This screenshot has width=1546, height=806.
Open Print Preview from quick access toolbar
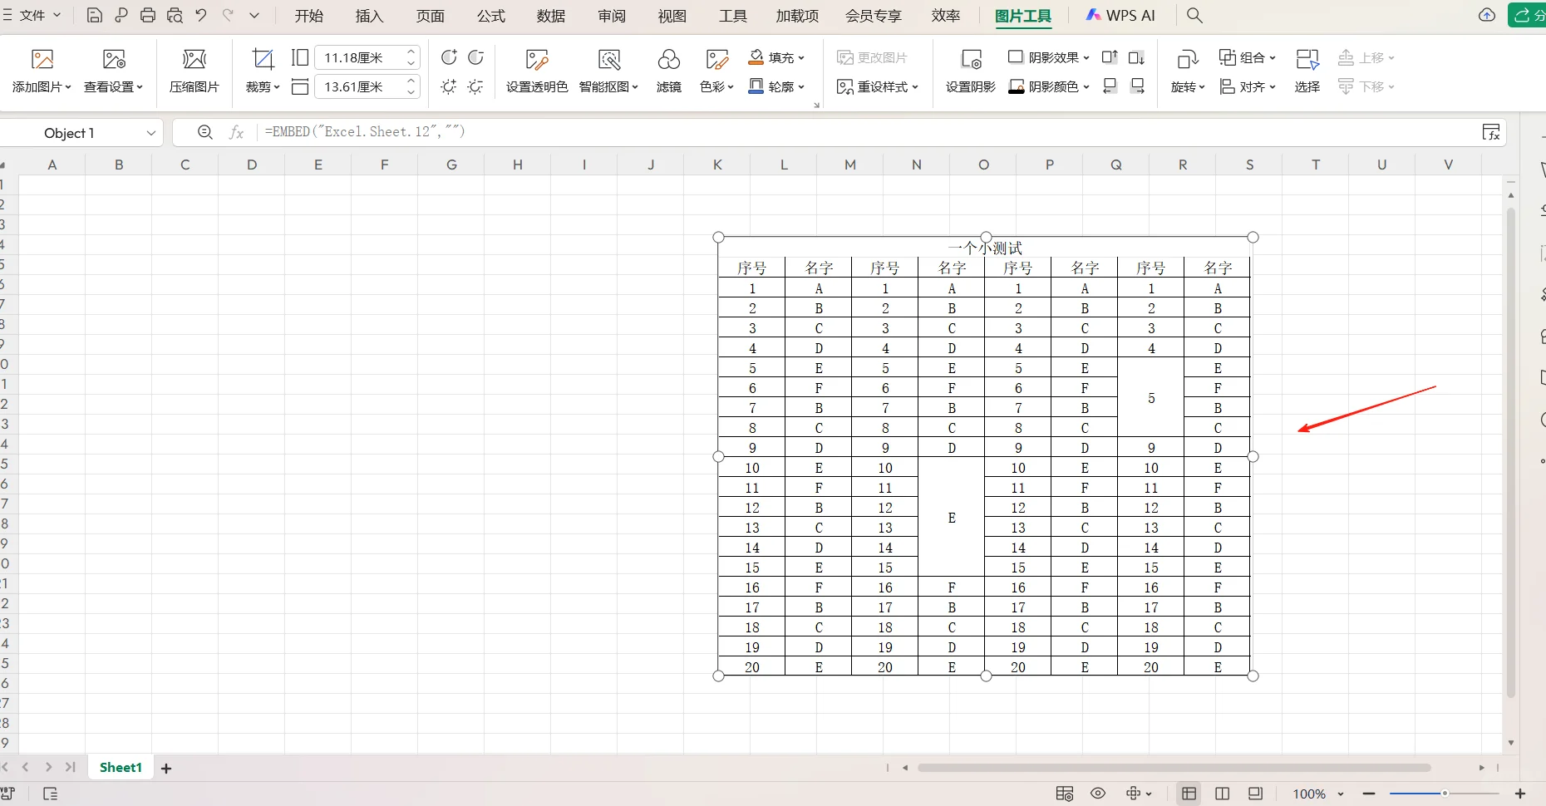click(175, 16)
